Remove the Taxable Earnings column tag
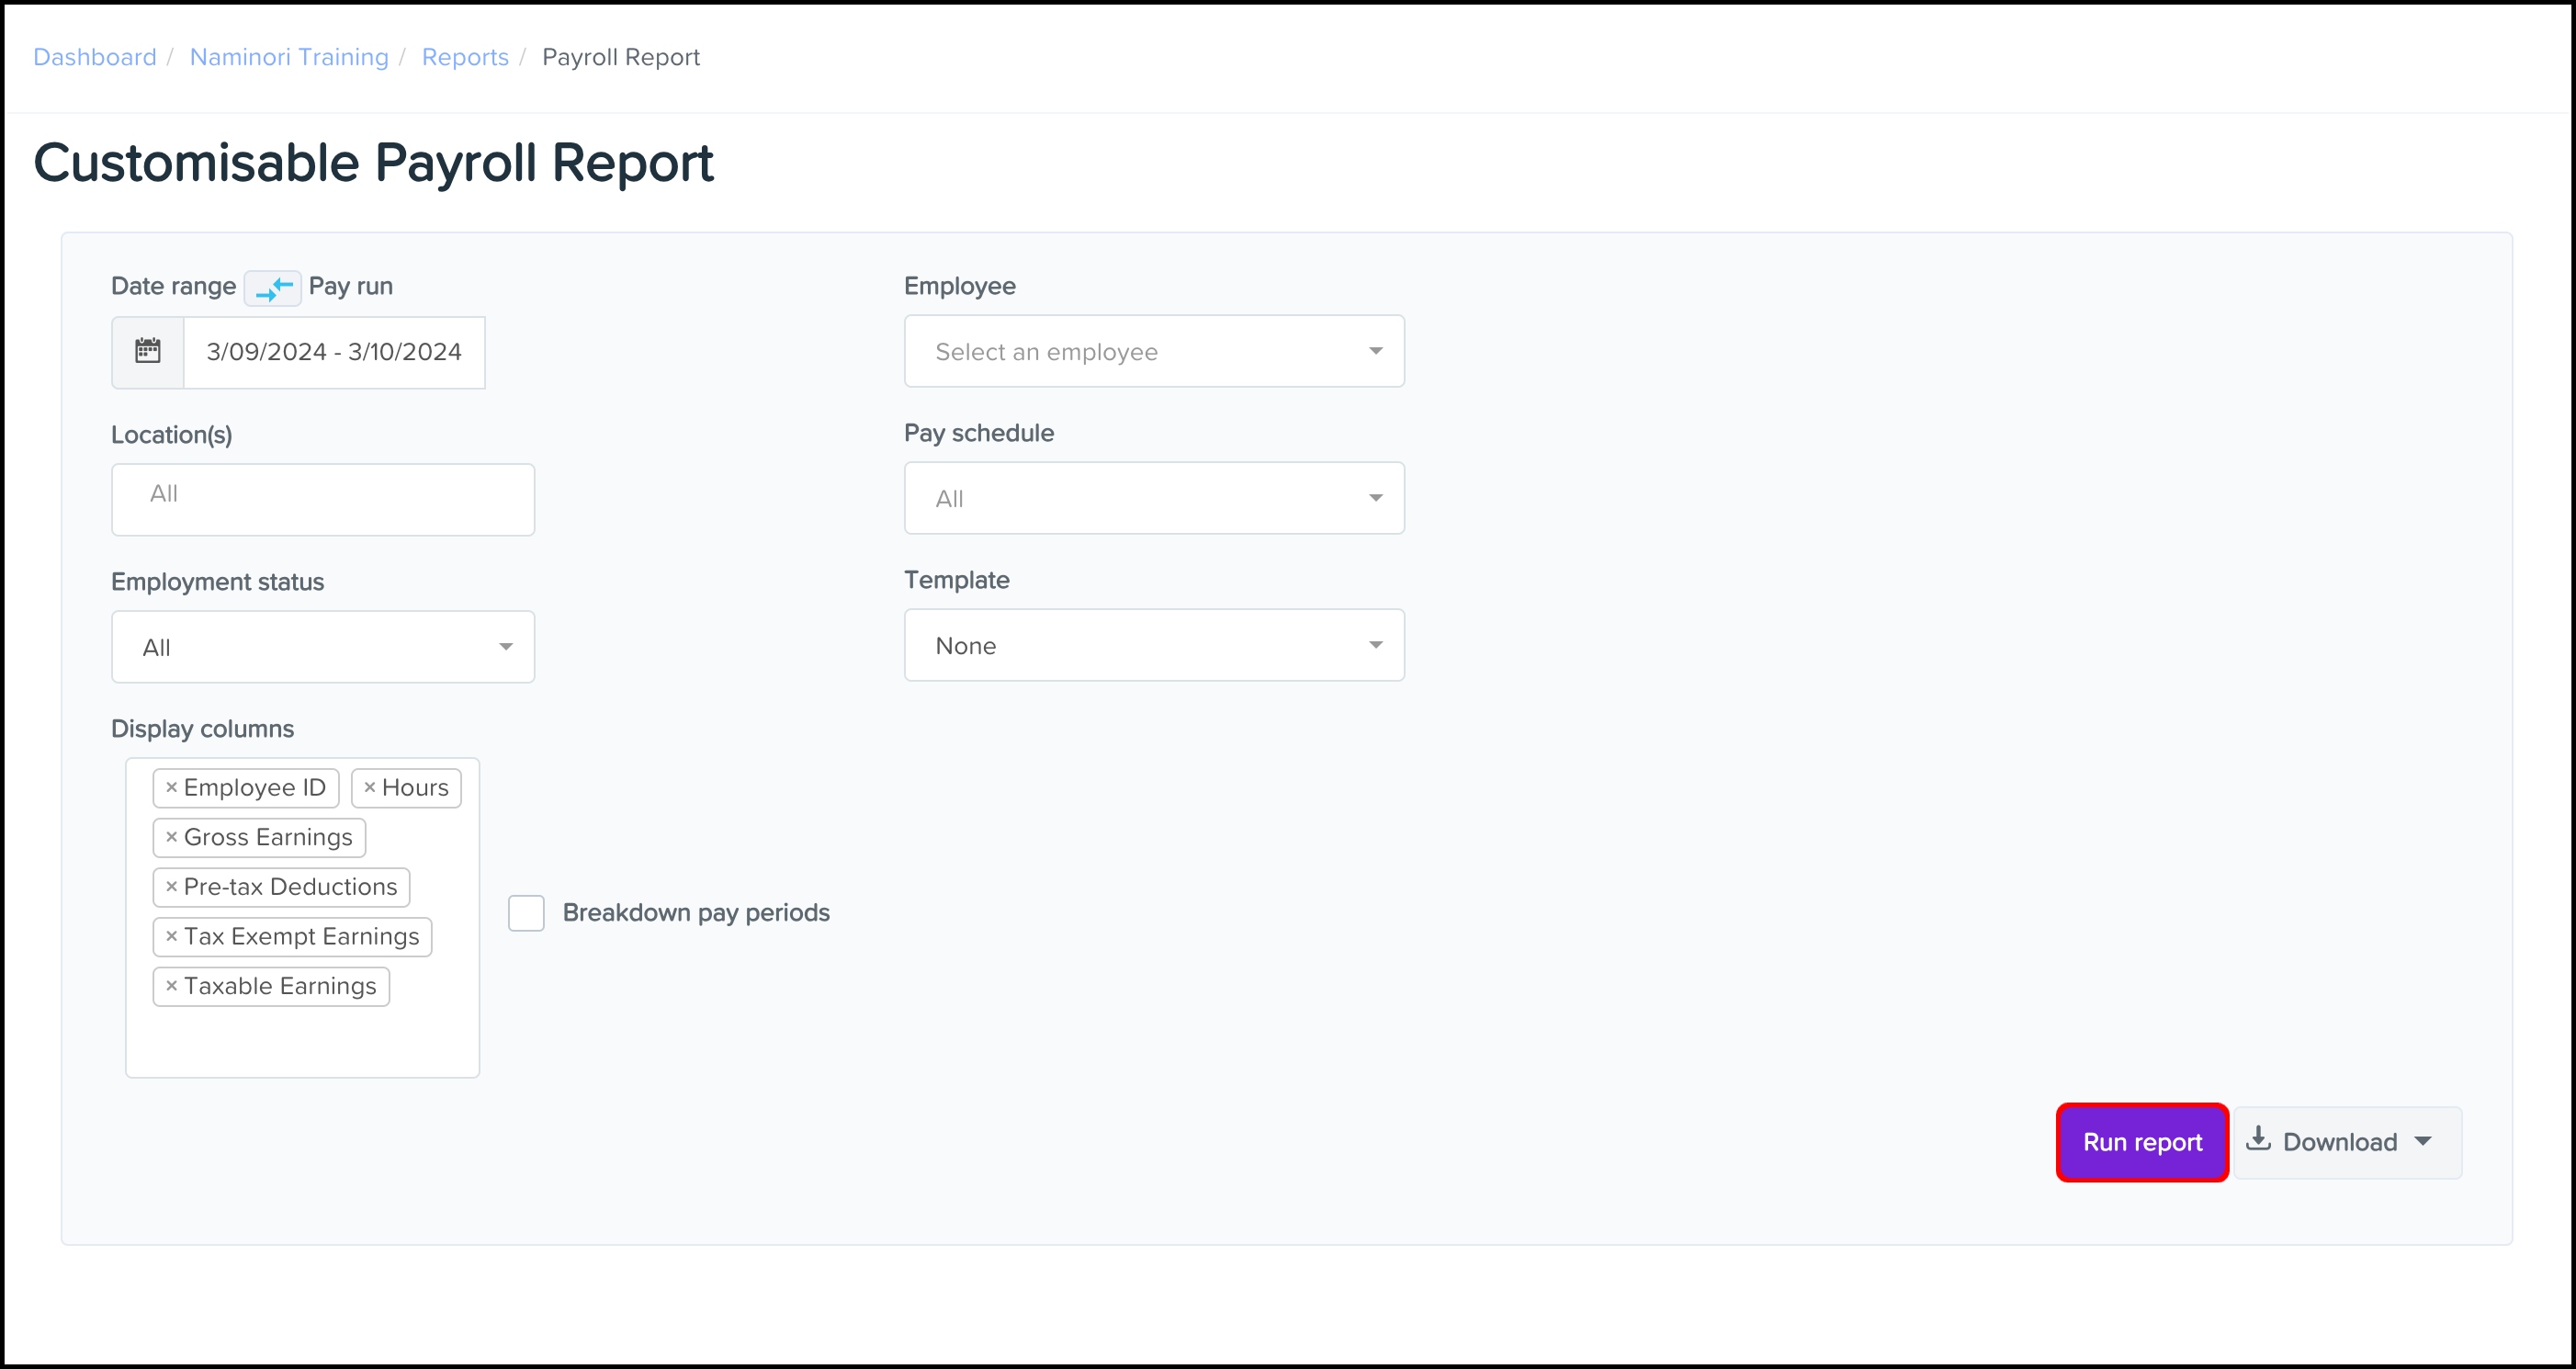Image resolution: width=2576 pixels, height=1369 pixels. click(171, 986)
